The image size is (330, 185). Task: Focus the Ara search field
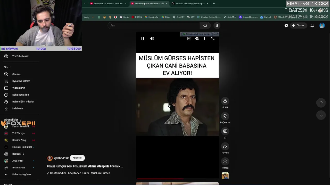(154, 25)
